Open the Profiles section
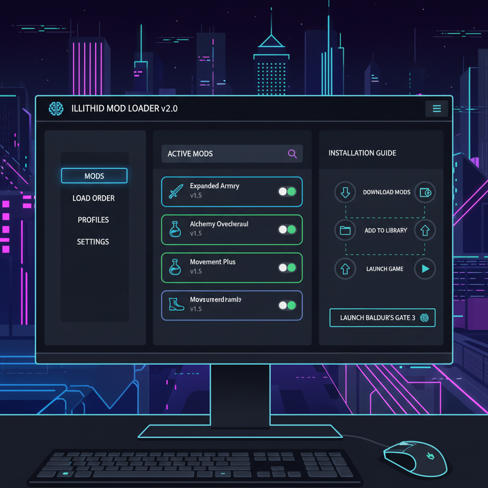Image resolution: width=488 pixels, height=488 pixels. point(93,220)
